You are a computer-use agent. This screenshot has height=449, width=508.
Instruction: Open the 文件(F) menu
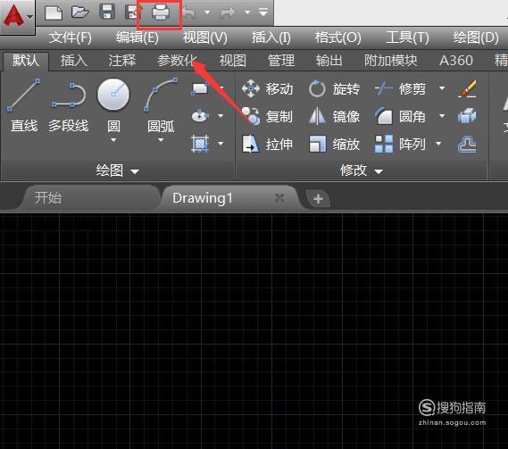click(x=71, y=37)
